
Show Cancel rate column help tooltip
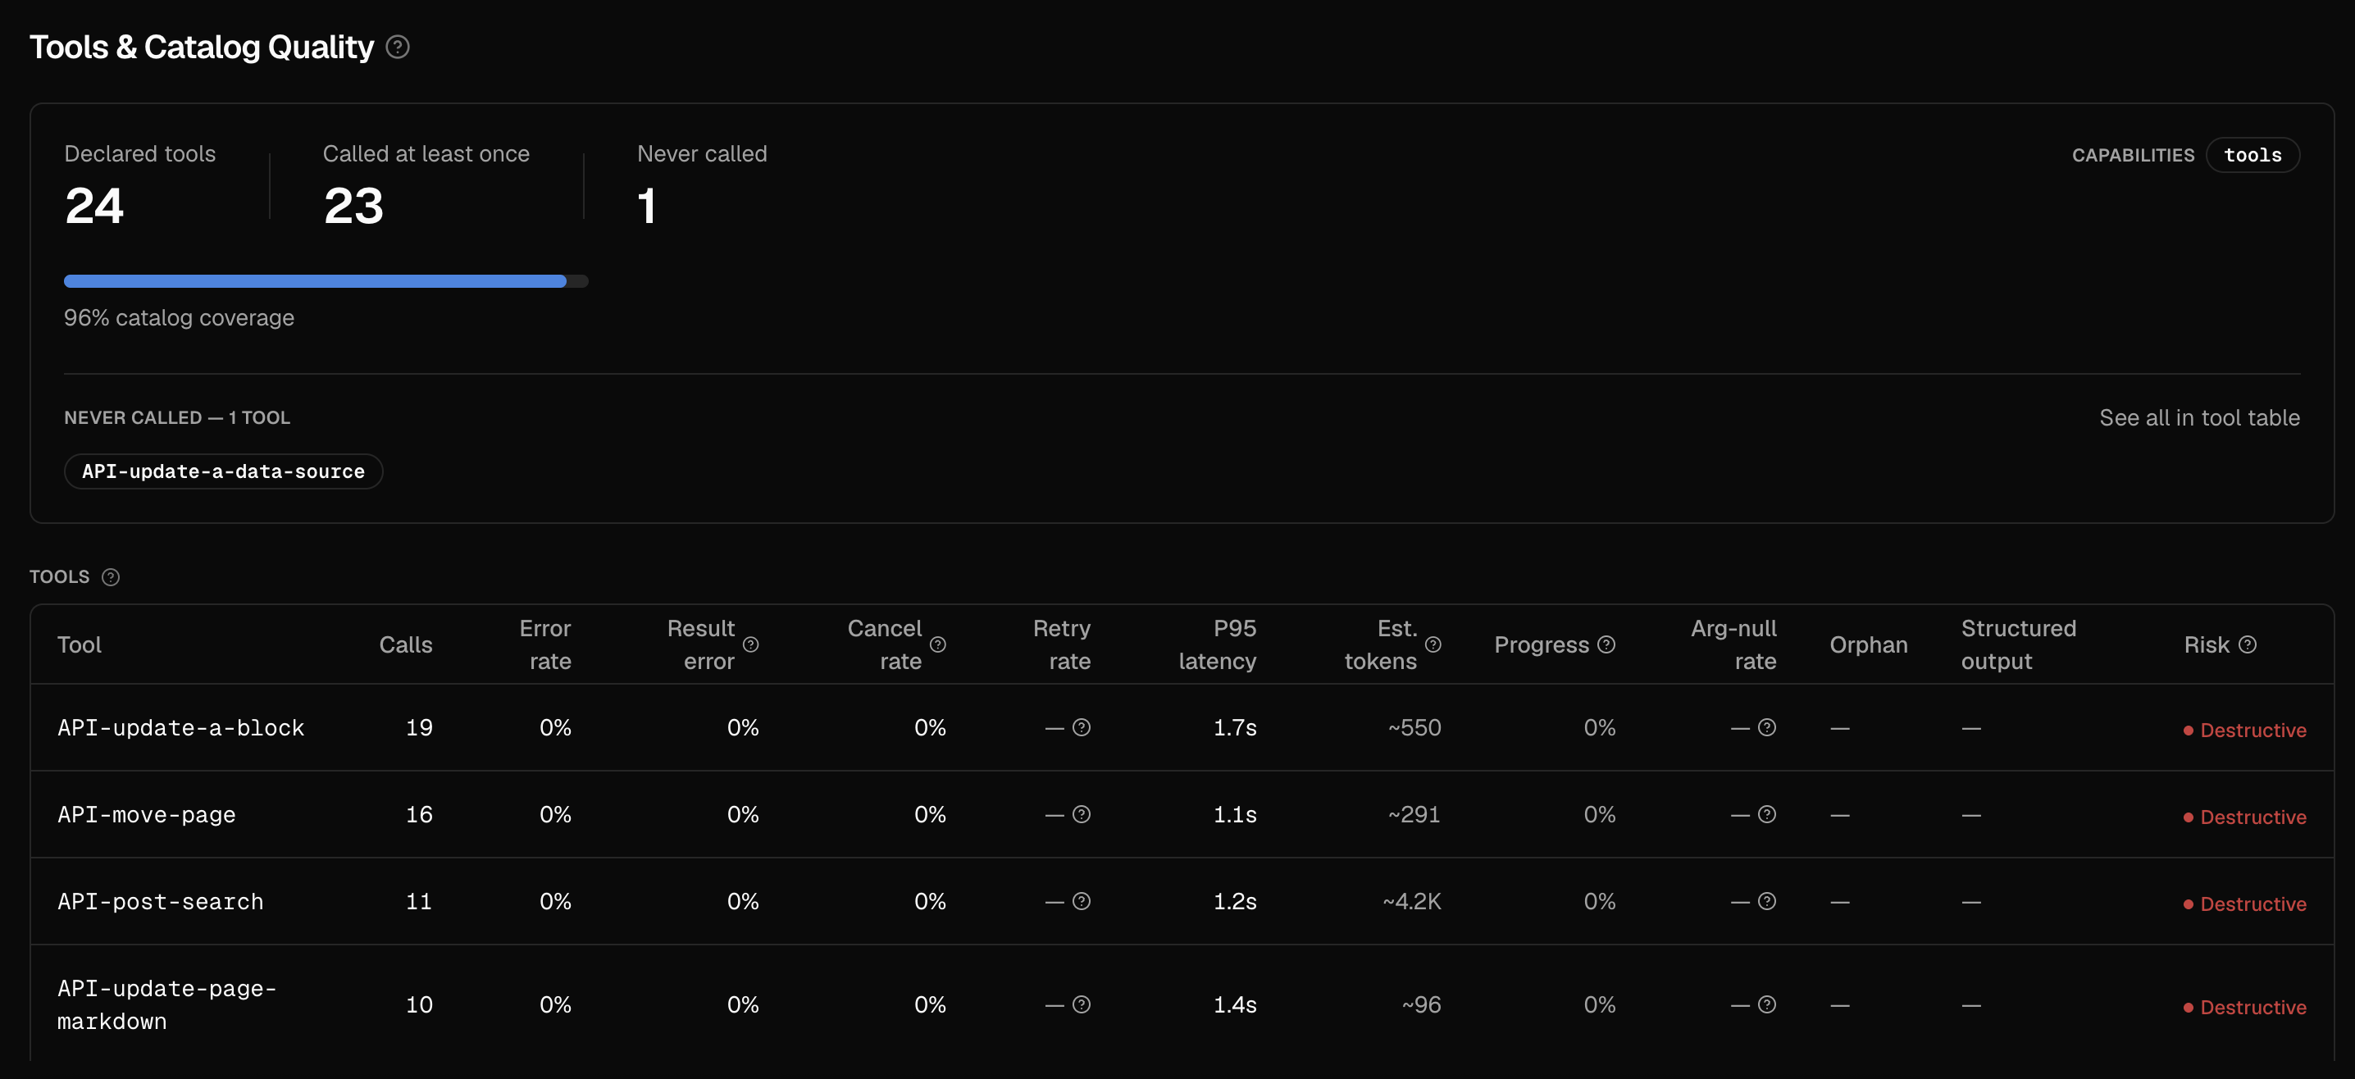coord(938,644)
